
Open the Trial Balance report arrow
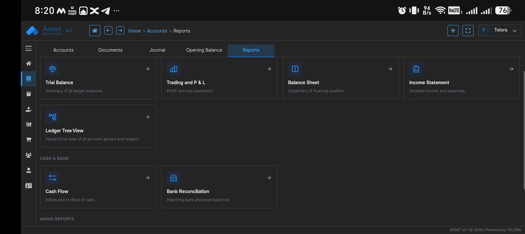point(148,69)
